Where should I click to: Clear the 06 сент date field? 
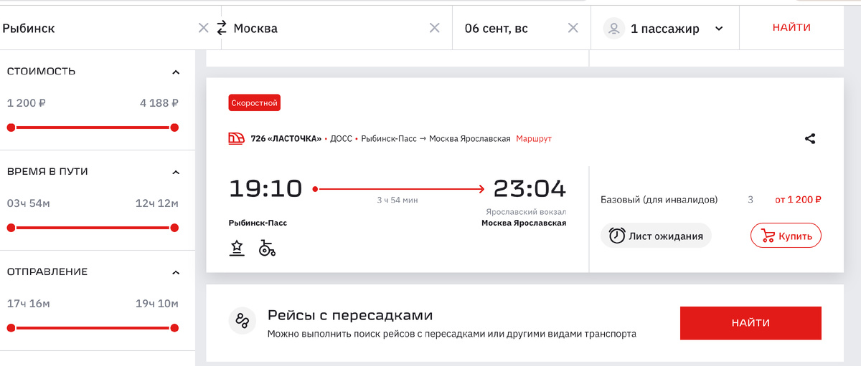pyautogui.click(x=573, y=28)
